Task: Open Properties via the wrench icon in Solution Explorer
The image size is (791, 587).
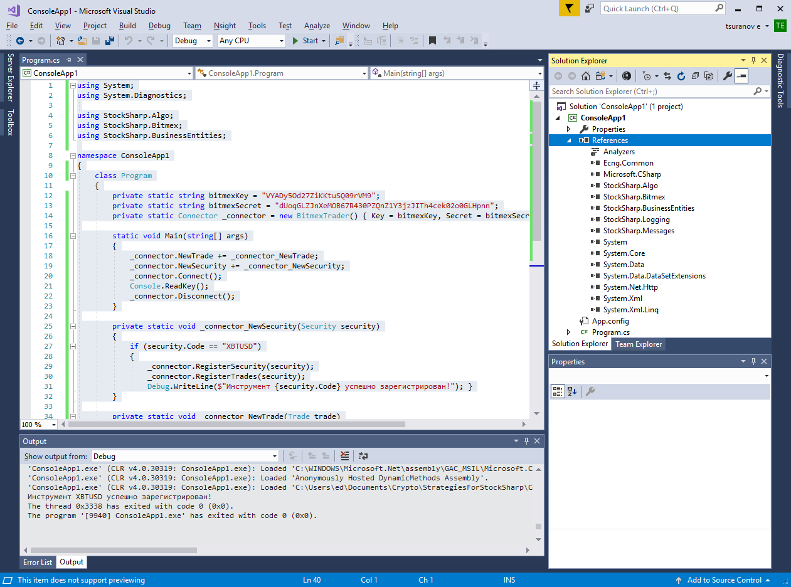Action: pos(728,76)
